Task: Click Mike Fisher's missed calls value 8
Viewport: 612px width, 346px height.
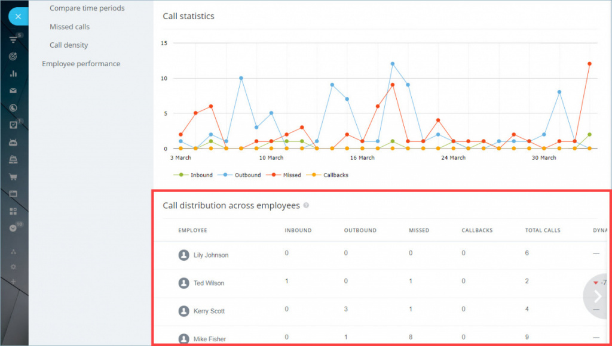Action: (x=411, y=337)
